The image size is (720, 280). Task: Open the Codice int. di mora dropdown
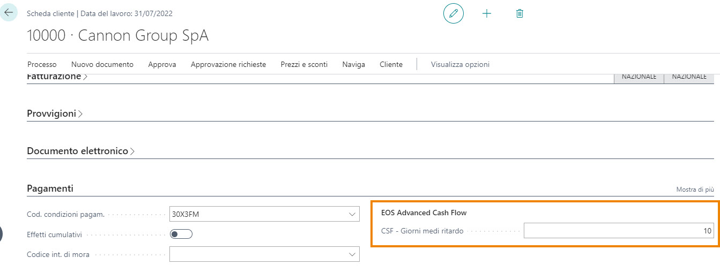pyautogui.click(x=352, y=254)
